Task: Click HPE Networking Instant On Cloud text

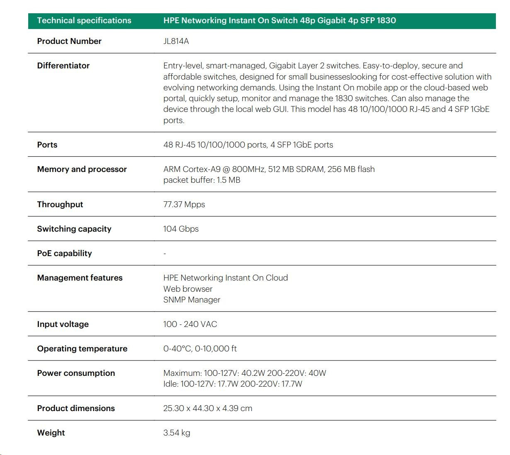Action: 225,278
